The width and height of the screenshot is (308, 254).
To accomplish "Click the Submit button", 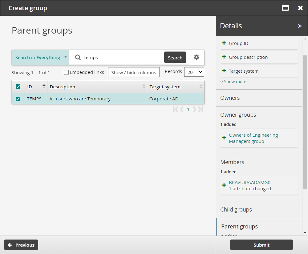I will [x=261, y=245].
